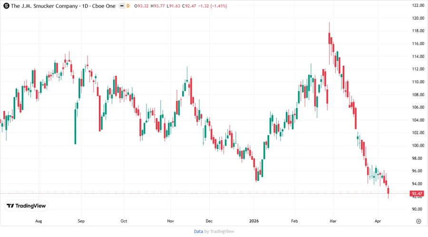The width and height of the screenshot is (428, 237).
Task: Click the 120.00 mark on the price scale
Action: coord(418,18)
